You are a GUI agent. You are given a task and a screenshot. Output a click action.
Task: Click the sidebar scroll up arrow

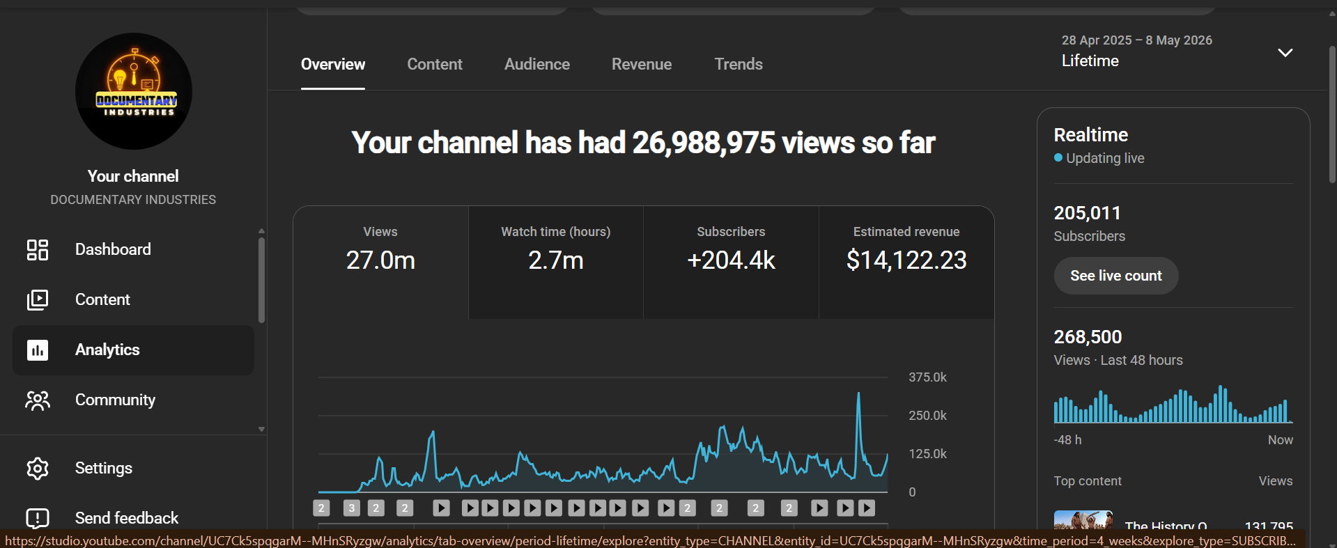[x=261, y=230]
